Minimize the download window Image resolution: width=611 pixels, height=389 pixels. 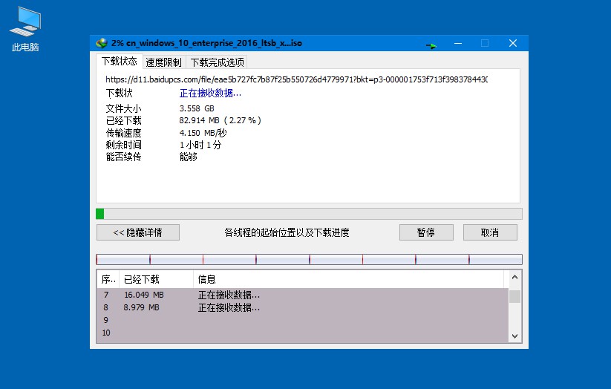458,43
